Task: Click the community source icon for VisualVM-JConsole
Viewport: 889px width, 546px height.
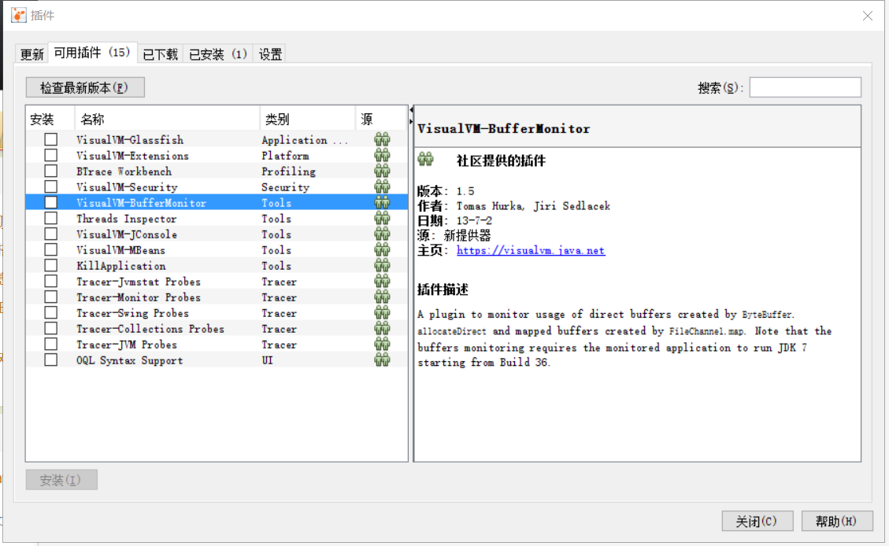Action: tap(382, 234)
